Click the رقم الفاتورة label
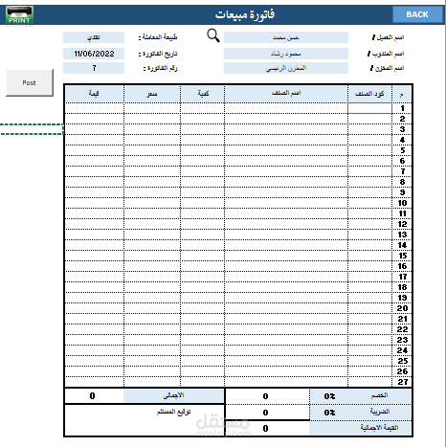Viewport: 446px width, 447px height. point(160,68)
